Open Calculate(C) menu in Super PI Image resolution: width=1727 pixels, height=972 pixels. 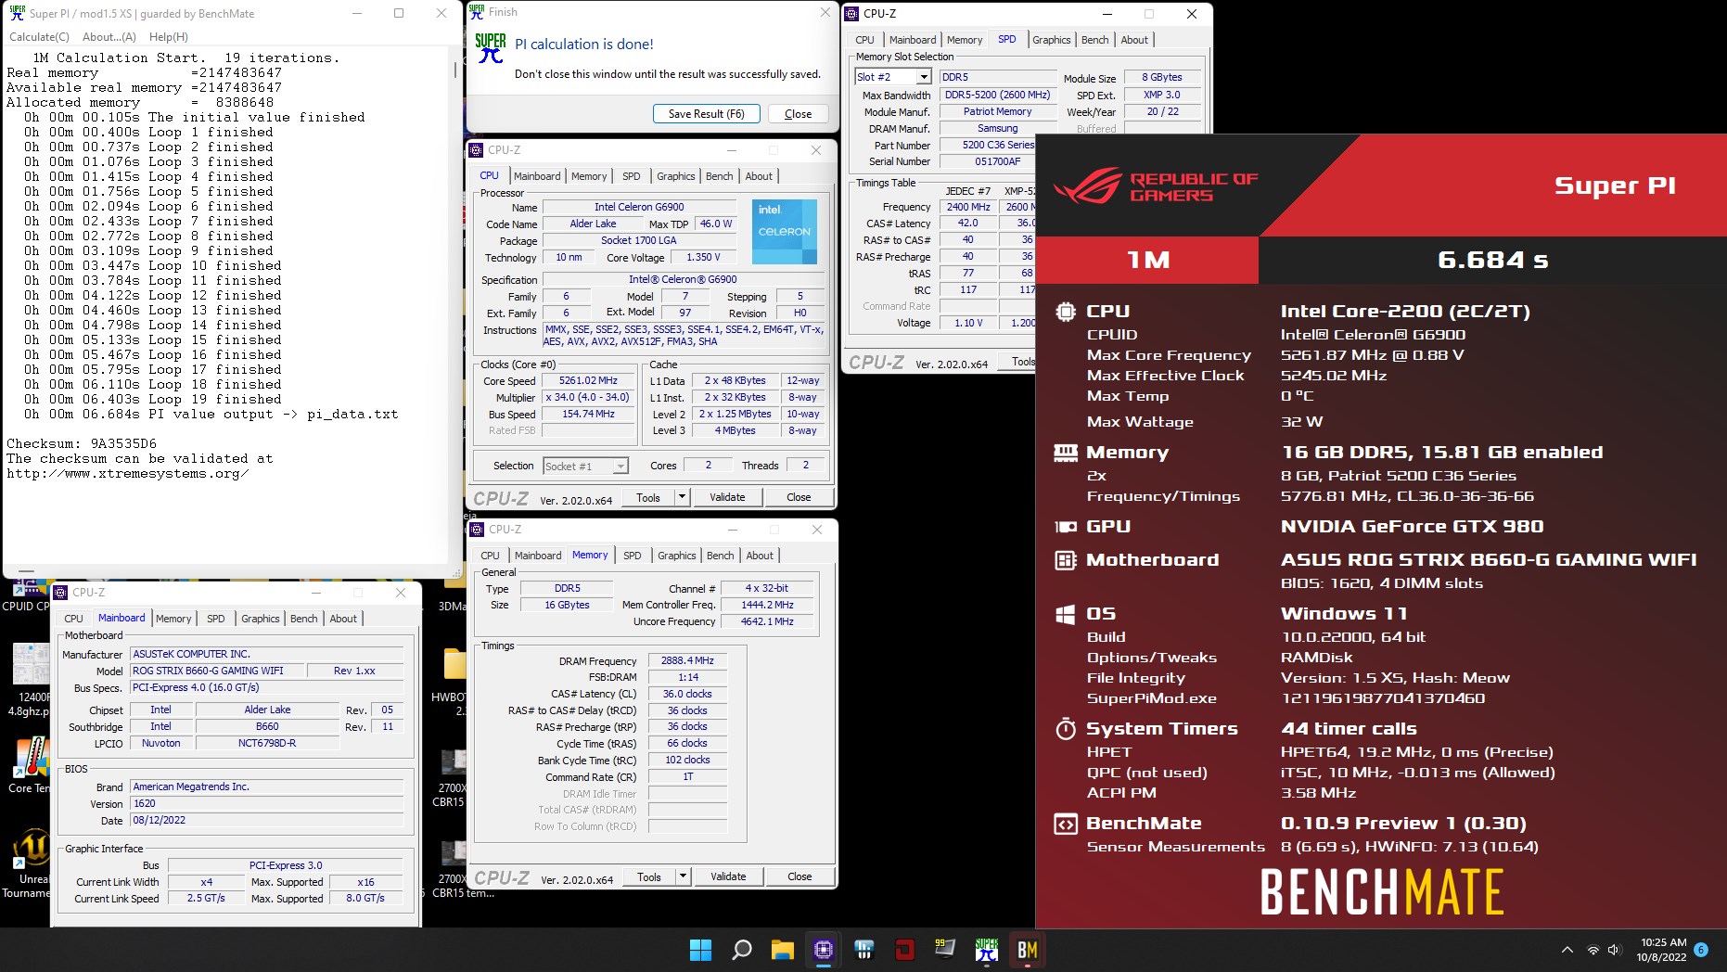pyautogui.click(x=39, y=37)
